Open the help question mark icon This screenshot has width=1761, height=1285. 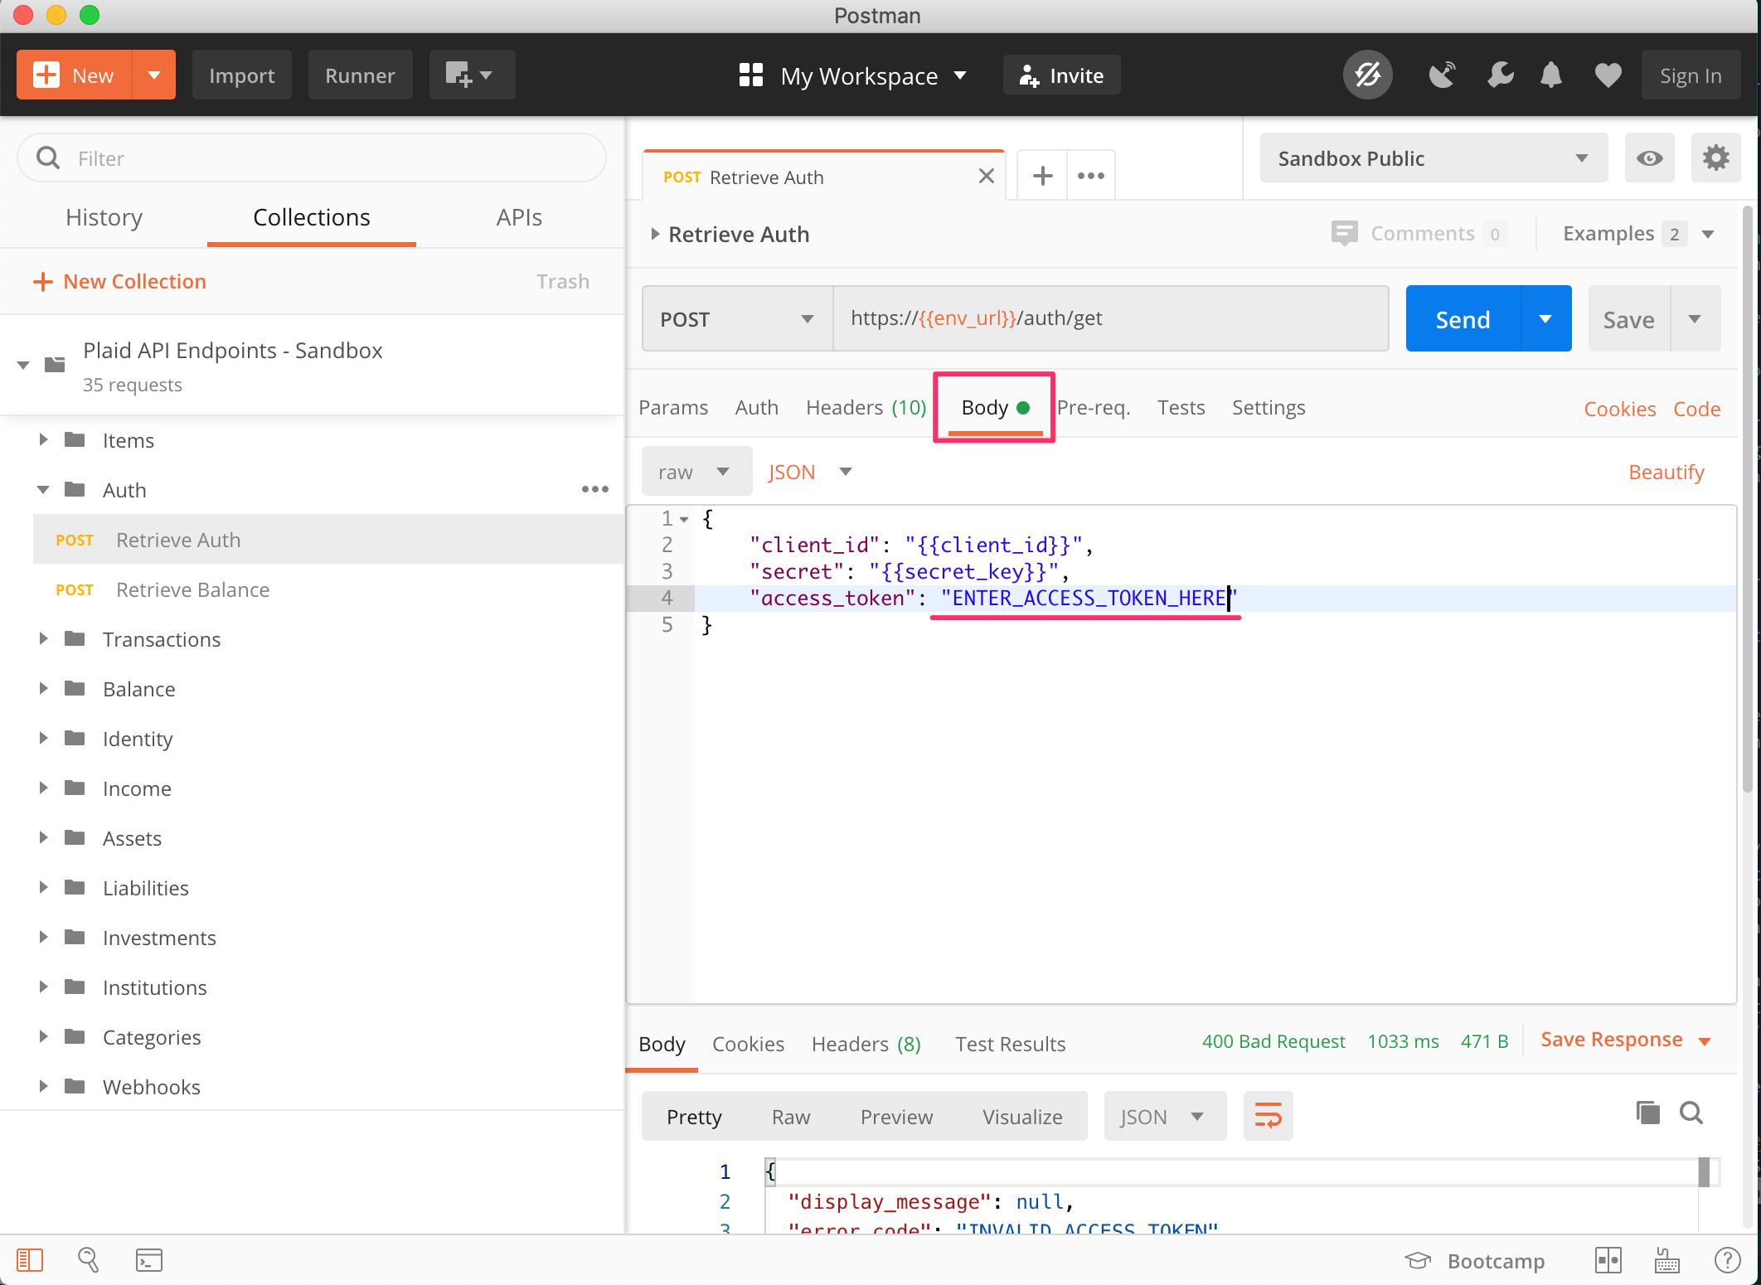pyautogui.click(x=1727, y=1260)
